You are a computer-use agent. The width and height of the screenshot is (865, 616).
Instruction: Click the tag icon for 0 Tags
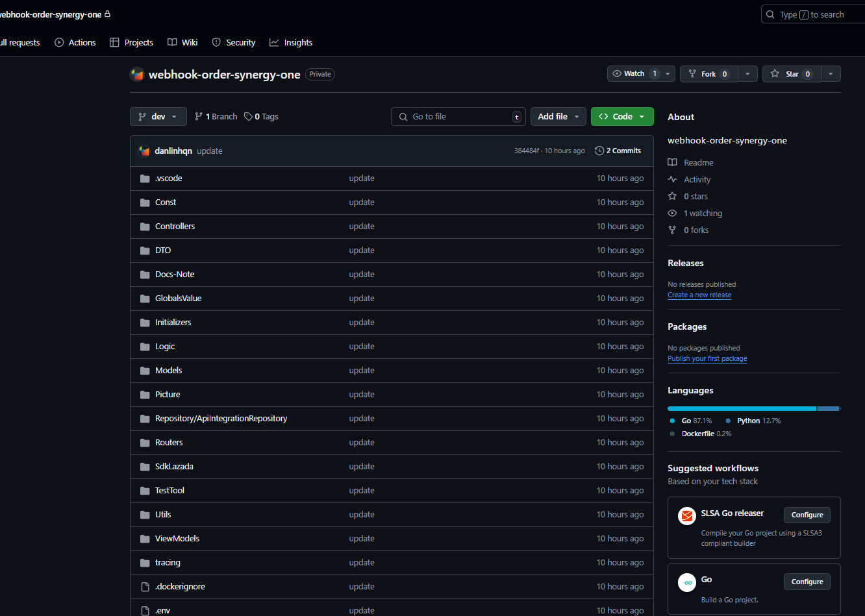pos(248,116)
